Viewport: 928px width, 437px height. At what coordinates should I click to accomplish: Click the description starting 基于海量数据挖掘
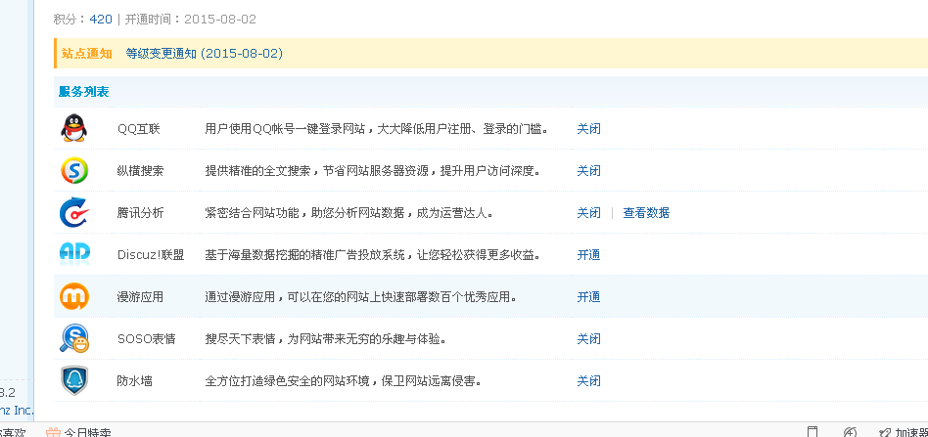click(373, 255)
